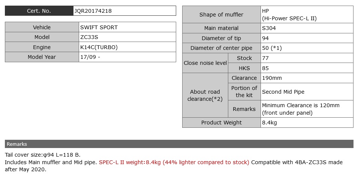Screen dimensions: 358x181
Task: Click the S304 main material value
Action: pyautogui.click(x=307, y=28)
